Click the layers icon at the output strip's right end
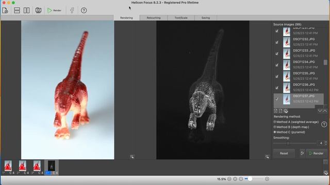Viewport: 330px width, 185px height. click(x=326, y=173)
